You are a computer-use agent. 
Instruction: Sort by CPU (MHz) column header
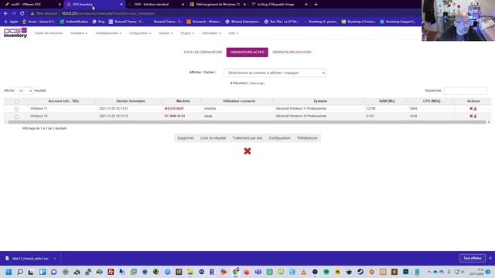click(432, 101)
